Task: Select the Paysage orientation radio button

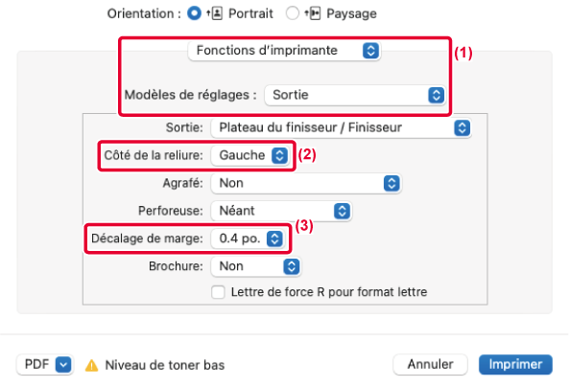Action: pos(293,13)
